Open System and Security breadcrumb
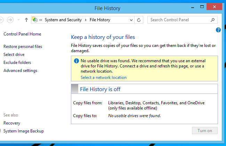 [x=63, y=20]
